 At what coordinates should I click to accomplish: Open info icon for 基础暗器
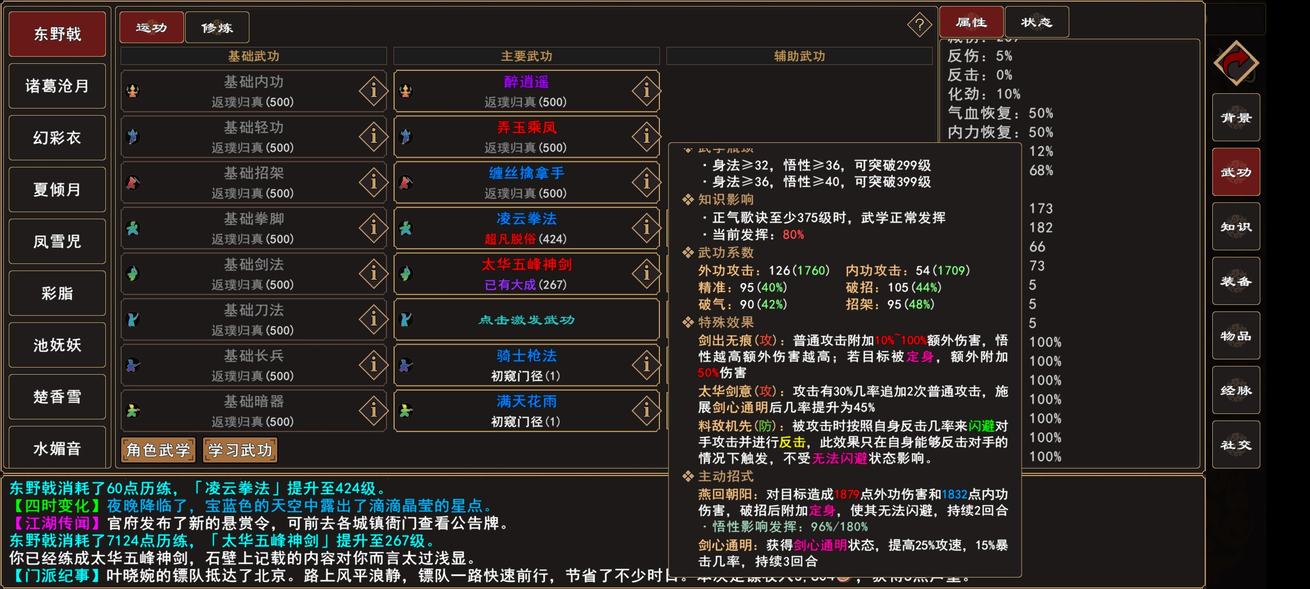click(373, 410)
